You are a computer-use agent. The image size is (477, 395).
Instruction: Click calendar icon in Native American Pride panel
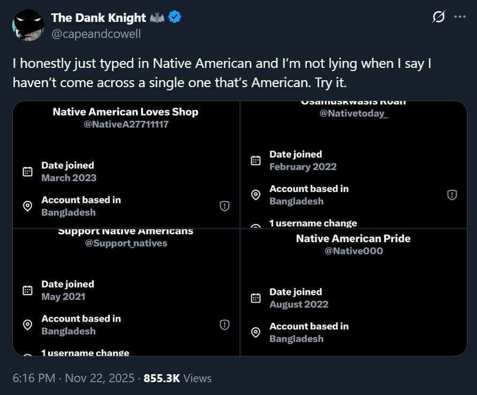click(256, 298)
